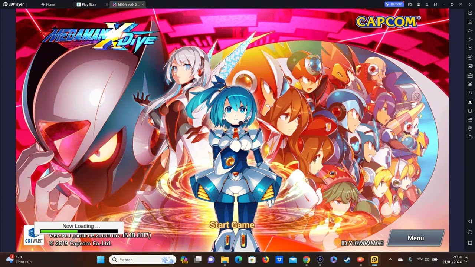Decrease volume with sidebar icon
Image resolution: width=475 pixels, height=267 pixels.
(x=470, y=40)
